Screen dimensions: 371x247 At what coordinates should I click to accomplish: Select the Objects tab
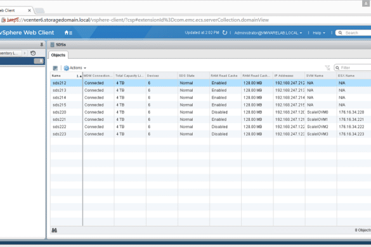pyautogui.click(x=58, y=55)
